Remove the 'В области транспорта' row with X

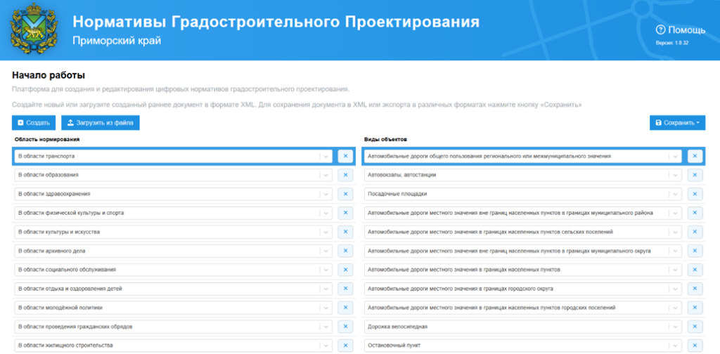click(x=345, y=156)
